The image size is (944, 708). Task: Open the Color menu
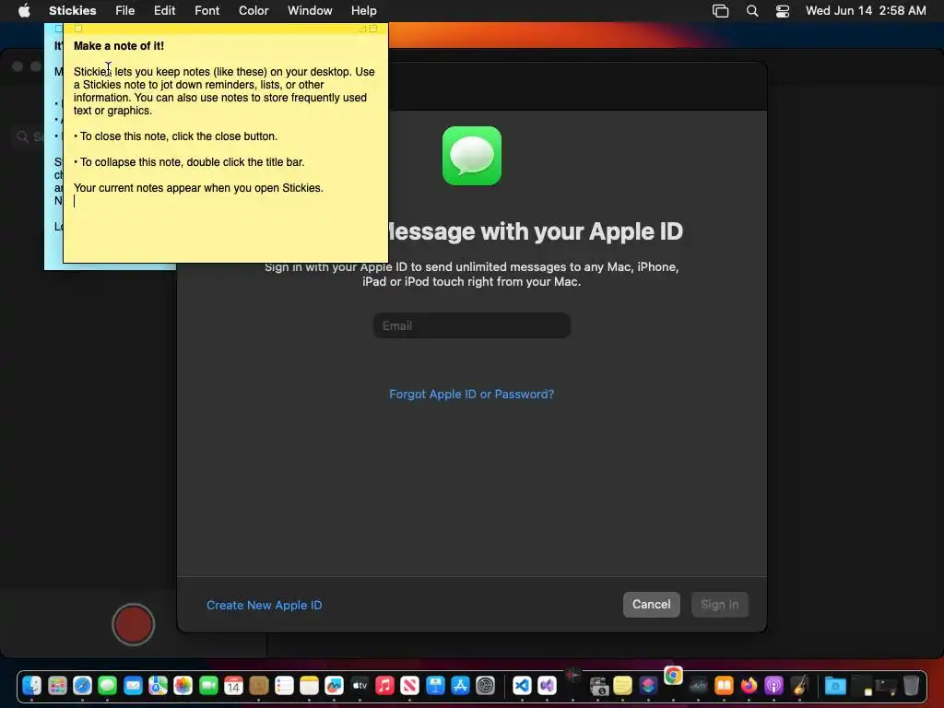click(254, 11)
